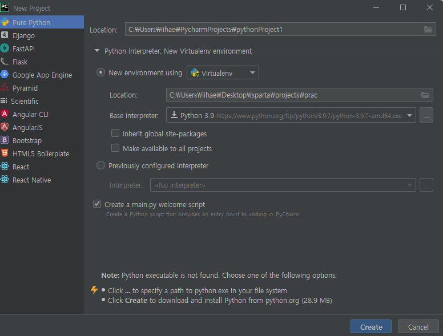Screen dimensions: 443x336
Task: Select Django project type
Action: pos(42,35)
